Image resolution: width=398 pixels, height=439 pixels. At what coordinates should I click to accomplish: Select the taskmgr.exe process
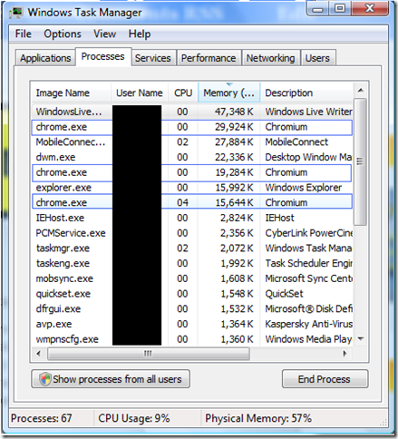(192, 249)
